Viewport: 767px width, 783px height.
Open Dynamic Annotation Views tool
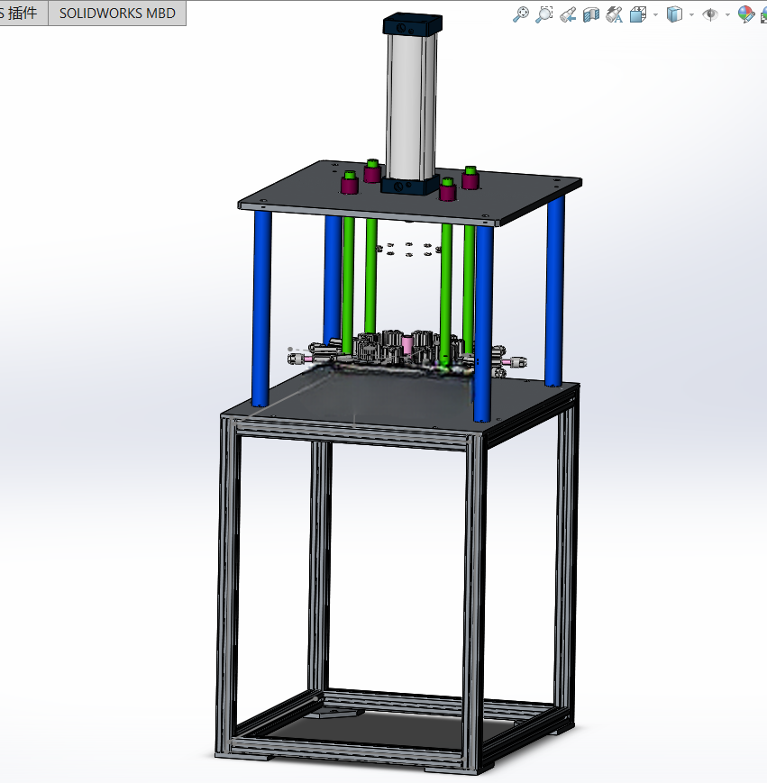tap(614, 14)
